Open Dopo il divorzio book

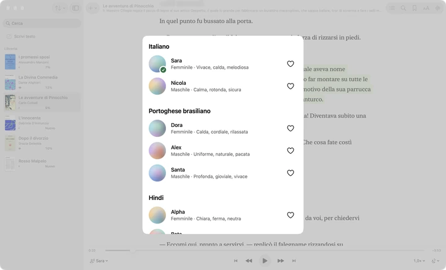click(x=42, y=143)
